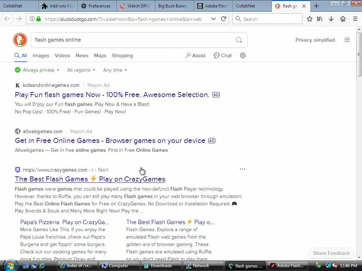Close the flash games tab
The width and height of the screenshot is (362, 271).
304,6
